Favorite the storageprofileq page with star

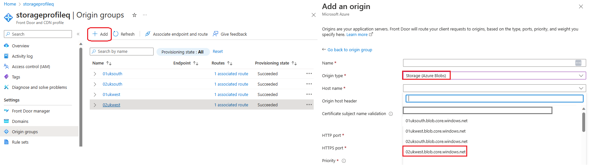(x=134, y=15)
